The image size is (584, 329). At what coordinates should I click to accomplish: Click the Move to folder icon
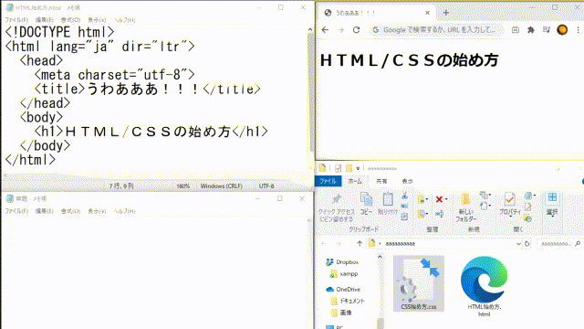click(x=421, y=199)
